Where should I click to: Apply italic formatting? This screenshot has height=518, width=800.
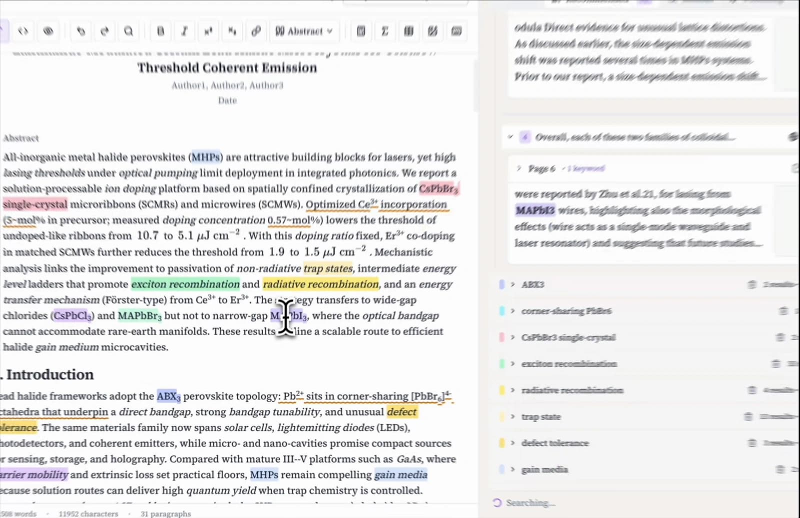tap(184, 31)
